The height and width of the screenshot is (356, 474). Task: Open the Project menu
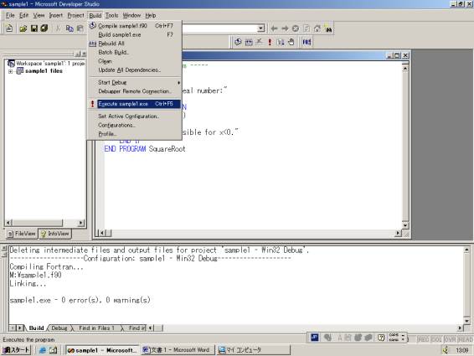[75, 15]
